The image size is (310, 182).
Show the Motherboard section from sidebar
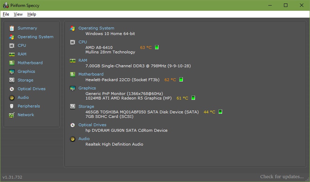click(x=30, y=63)
